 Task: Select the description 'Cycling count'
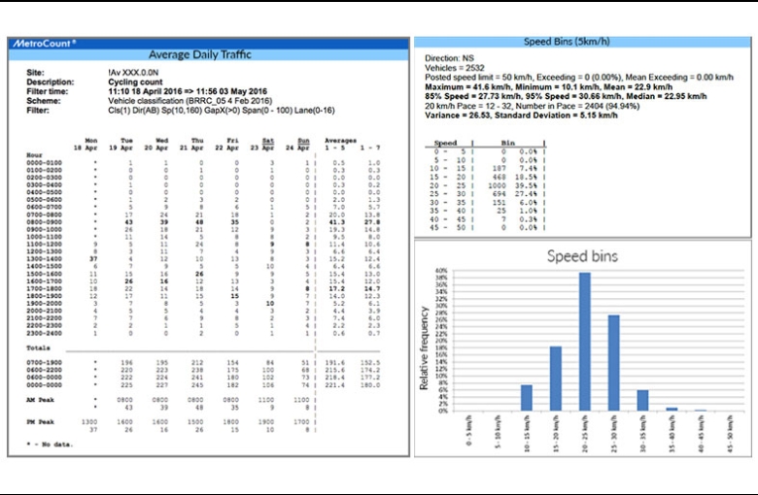click(x=135, y=82)
